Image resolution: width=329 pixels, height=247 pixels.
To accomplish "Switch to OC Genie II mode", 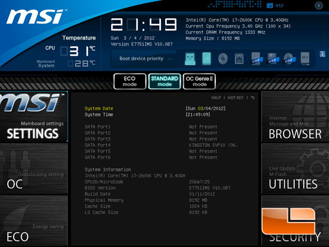I will (x=199, y=81).
